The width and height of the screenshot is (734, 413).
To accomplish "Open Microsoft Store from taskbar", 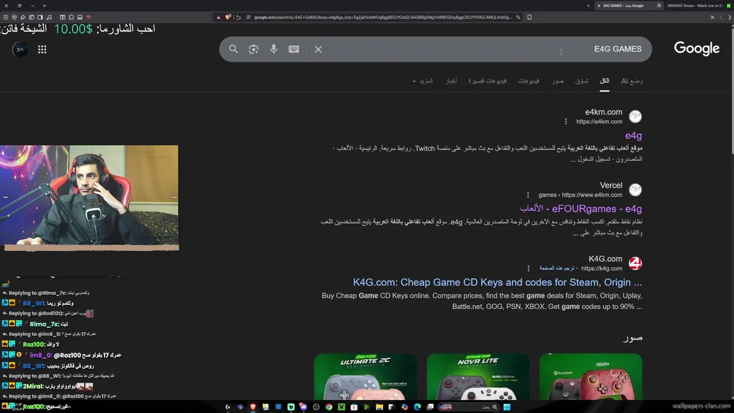I will pos(354,407).
